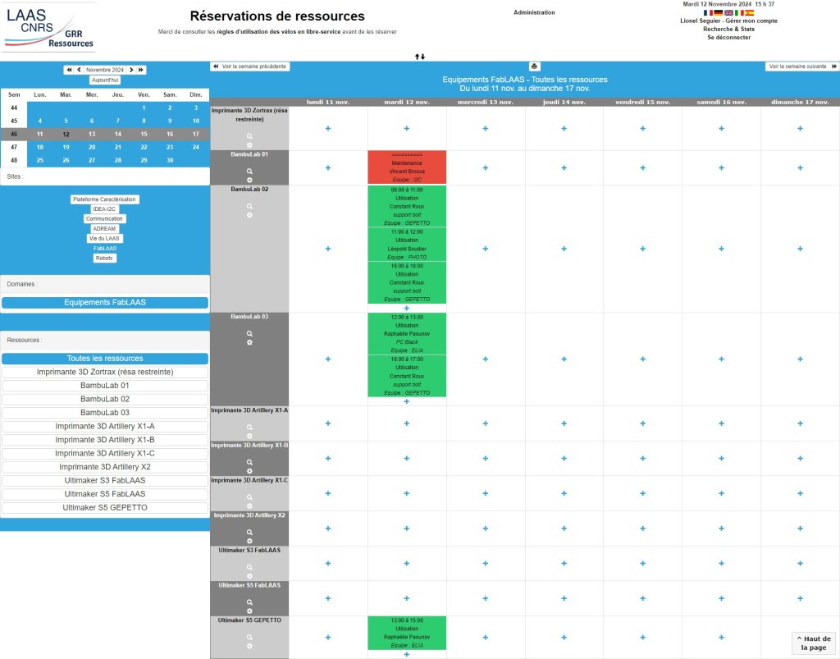Go back one year in mini calendar
840x659 pixels.
(x=69, y=70)
